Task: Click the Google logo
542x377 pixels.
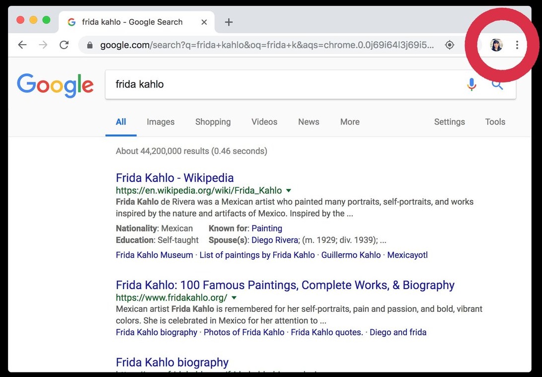Action: coord(55,85)
